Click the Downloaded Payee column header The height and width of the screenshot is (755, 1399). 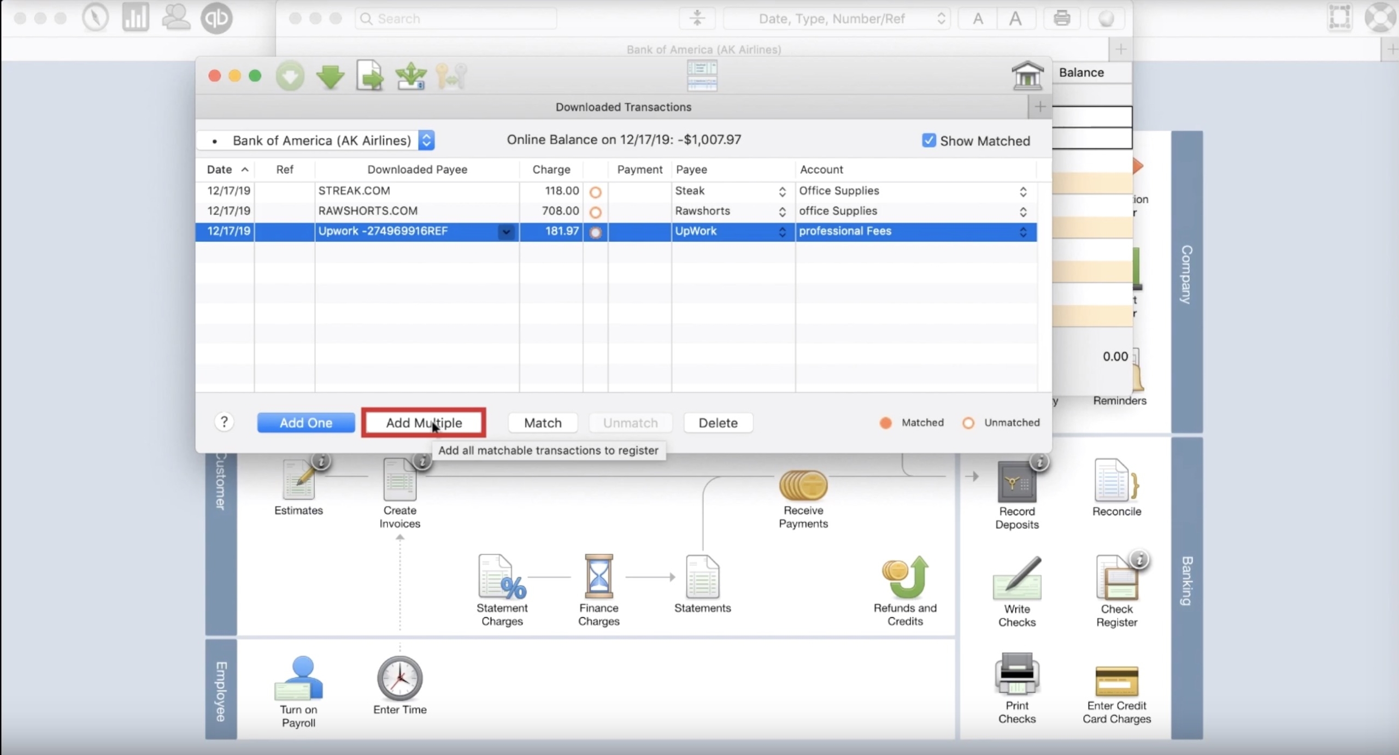pyautogui.click(x=417, y=169)
